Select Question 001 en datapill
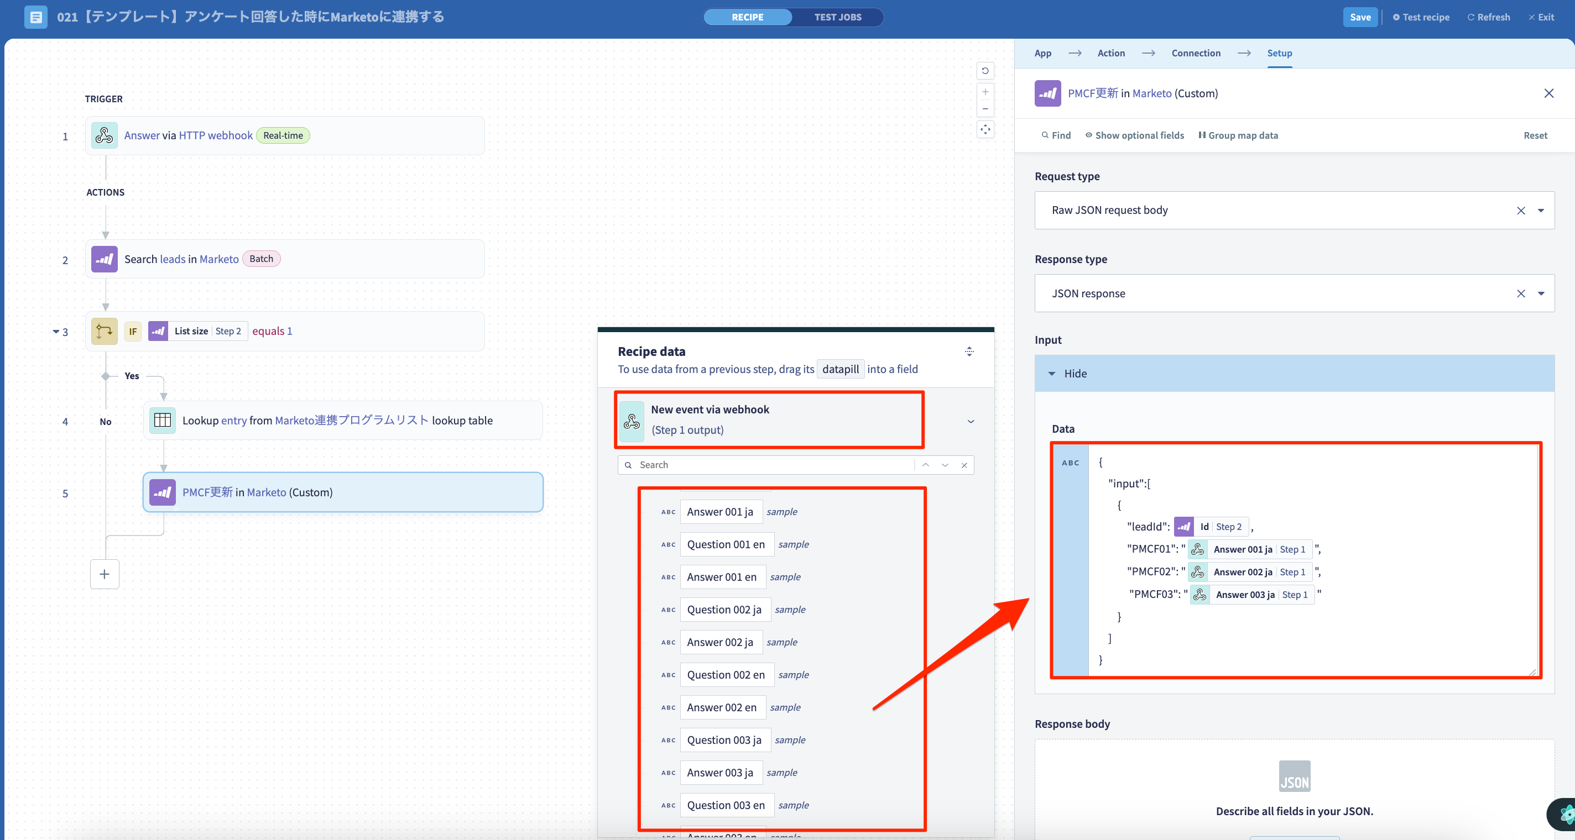 click(726, 544)
